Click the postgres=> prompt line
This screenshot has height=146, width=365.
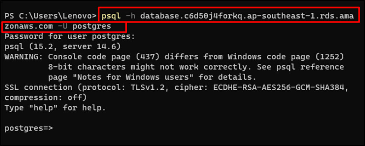coord(29,129)
